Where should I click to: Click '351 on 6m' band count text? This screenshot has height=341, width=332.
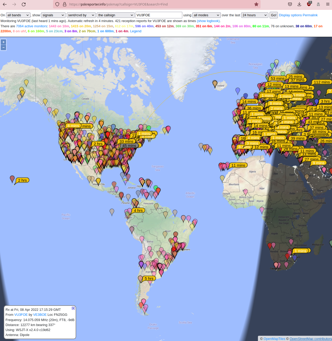[204, 26]
